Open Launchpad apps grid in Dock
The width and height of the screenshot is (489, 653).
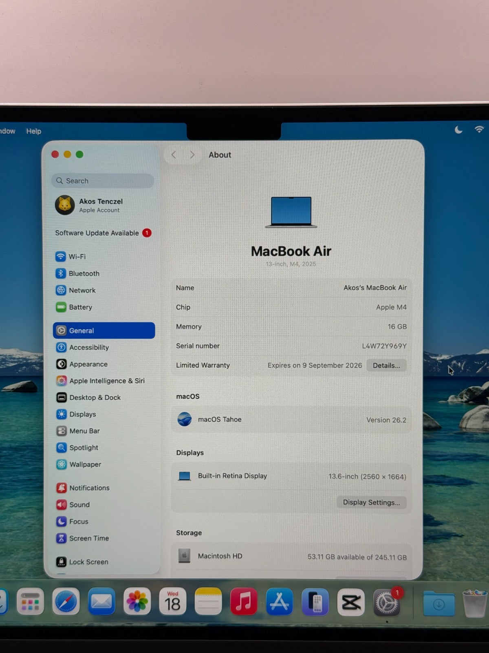[30, 601]
